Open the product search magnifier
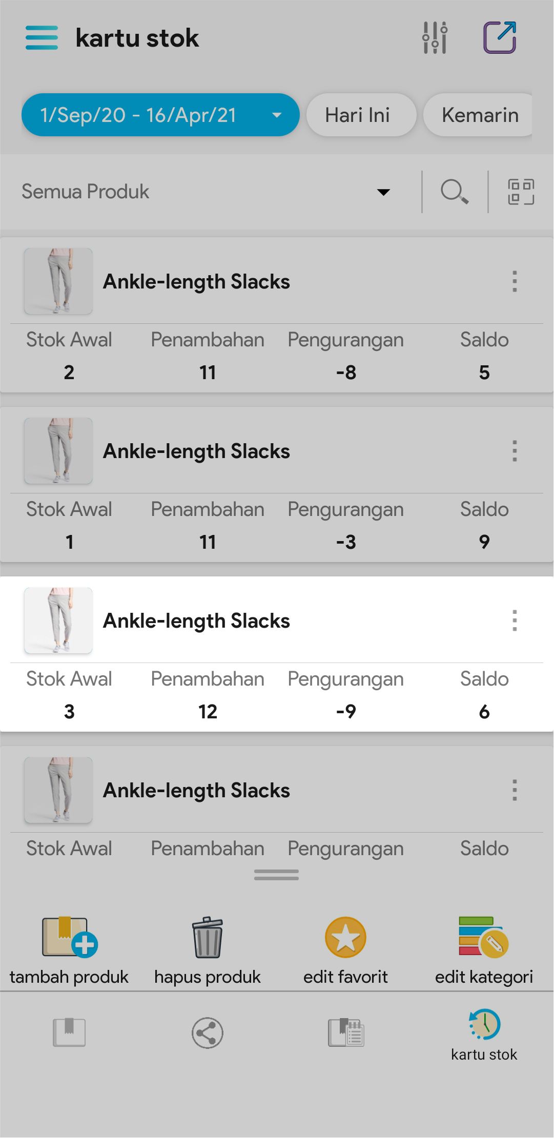The image size is (554, 1138). click(455, 192)
